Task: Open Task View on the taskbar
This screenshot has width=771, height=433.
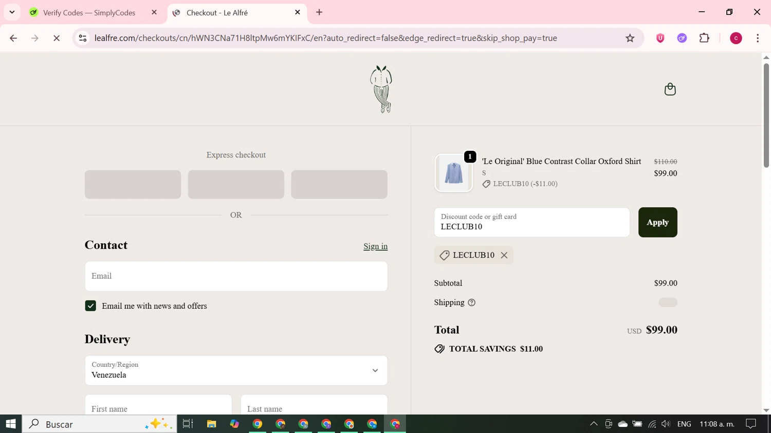Action: [x=188, y=424]
